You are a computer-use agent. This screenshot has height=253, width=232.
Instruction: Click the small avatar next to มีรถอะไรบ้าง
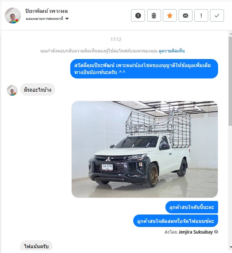click(x=12, y=90)
